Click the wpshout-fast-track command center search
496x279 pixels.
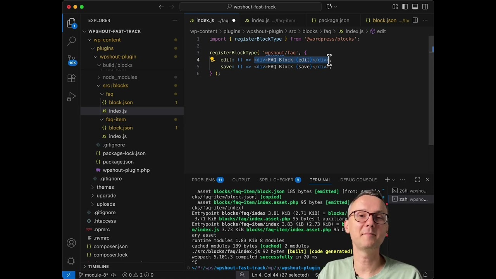tap(251, 7)
